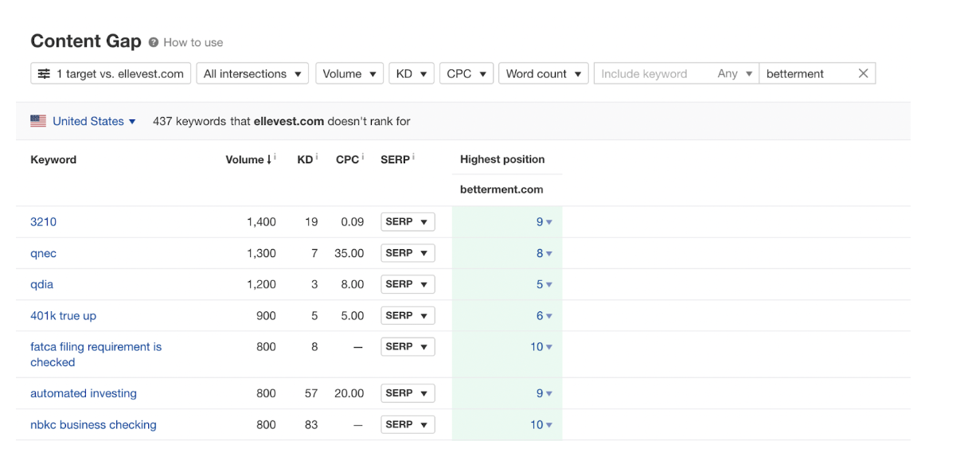
Task: Open the Word count filter dropdown
Action: coord(543,72)
